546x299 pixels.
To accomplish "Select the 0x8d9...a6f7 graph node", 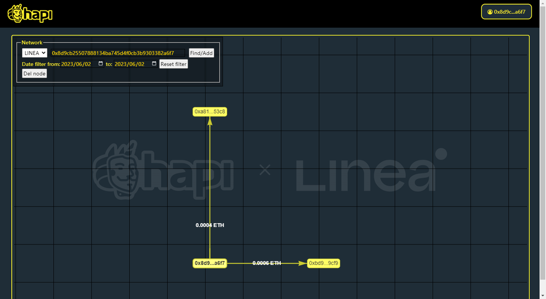I will 210,263.
